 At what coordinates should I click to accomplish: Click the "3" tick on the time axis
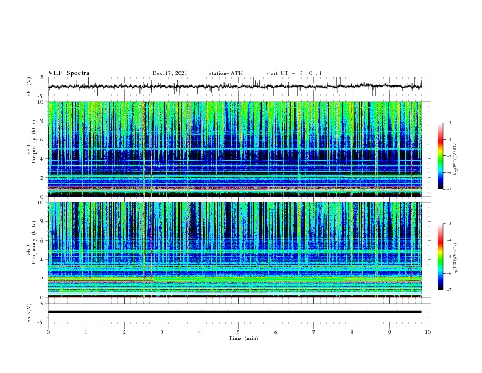click(x=162, y=332)
